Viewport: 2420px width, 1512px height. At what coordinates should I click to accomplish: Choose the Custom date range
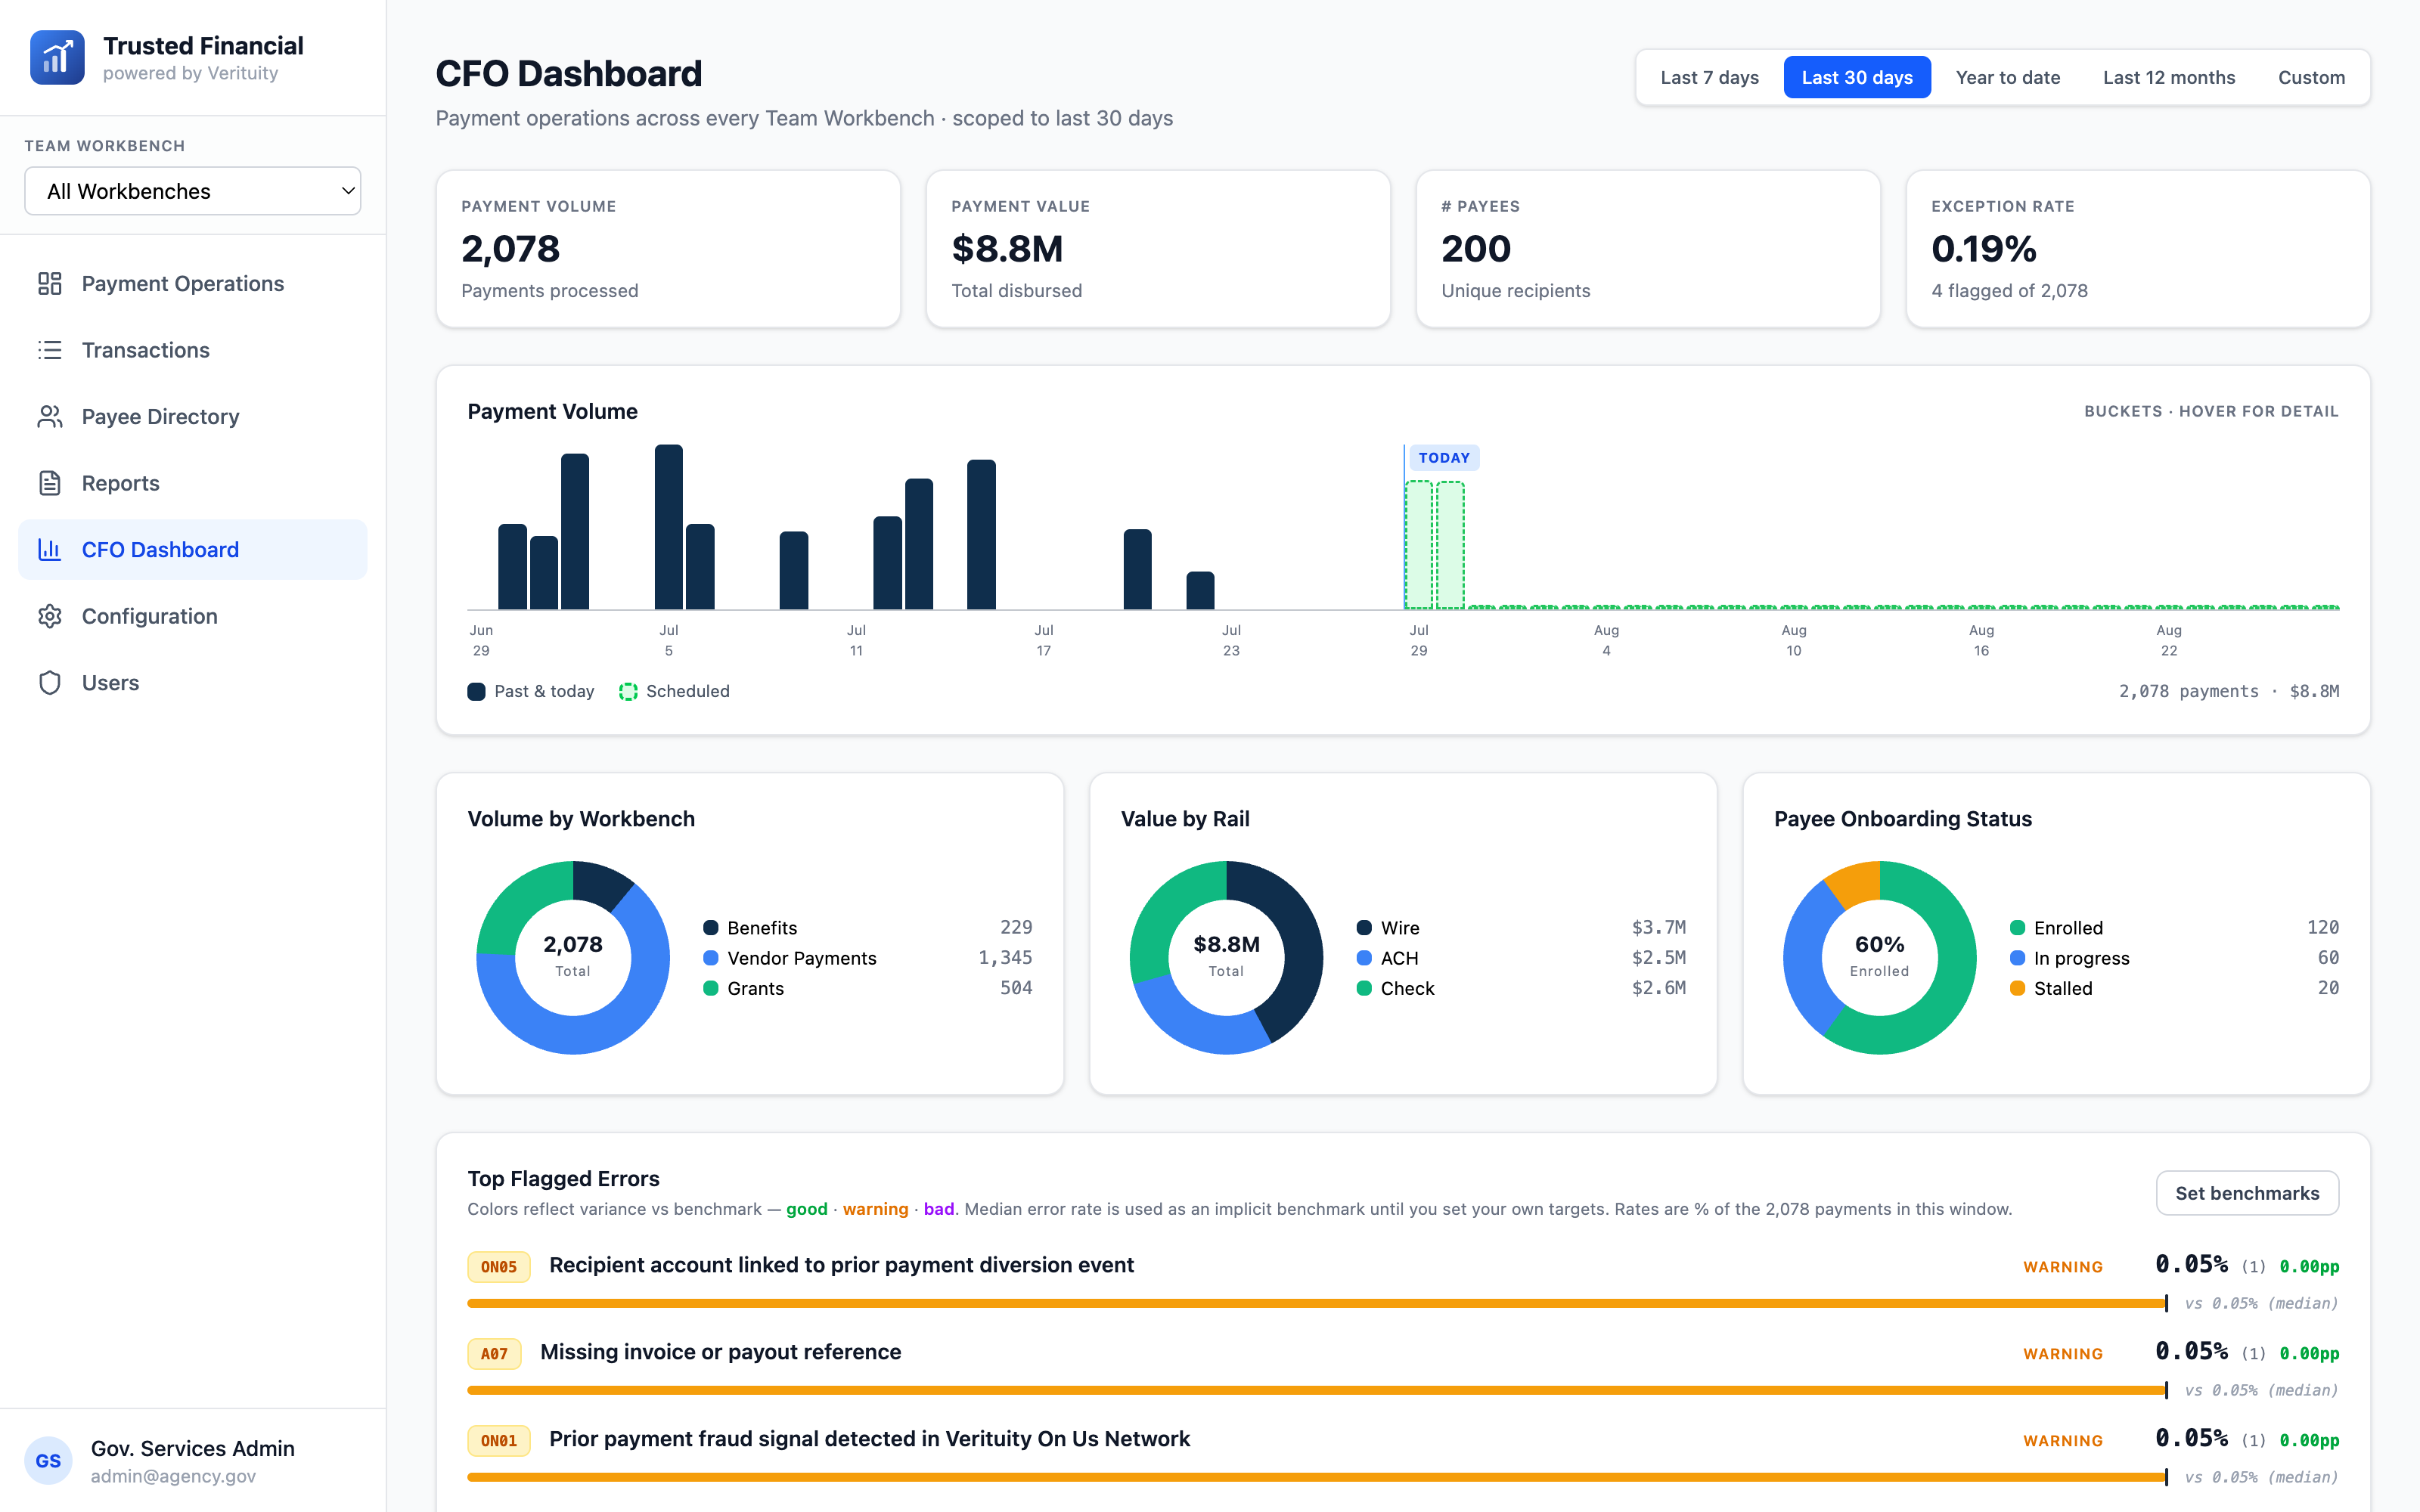point(2311,77)
